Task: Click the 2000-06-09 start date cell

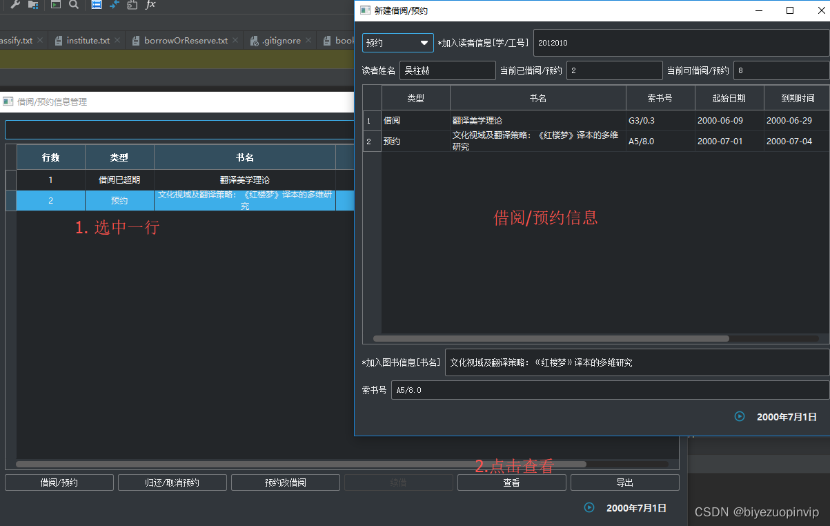Action: tap(729, 121)
